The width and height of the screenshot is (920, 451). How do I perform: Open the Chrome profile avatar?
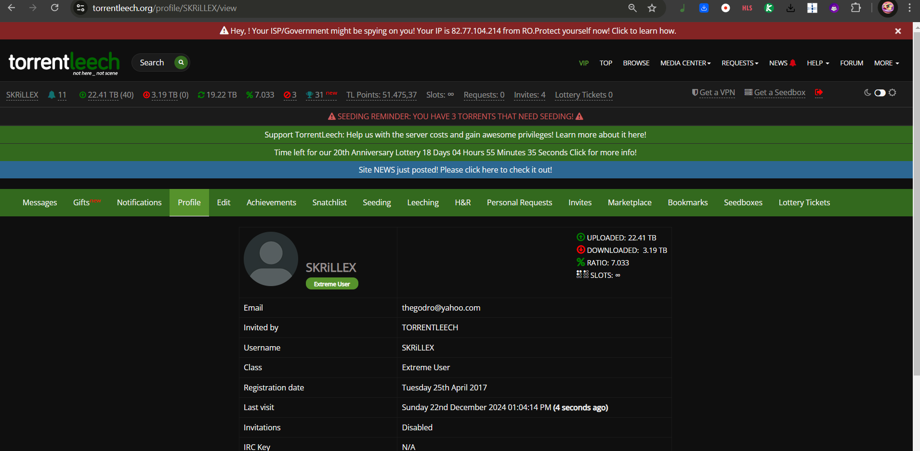[888, 8]
